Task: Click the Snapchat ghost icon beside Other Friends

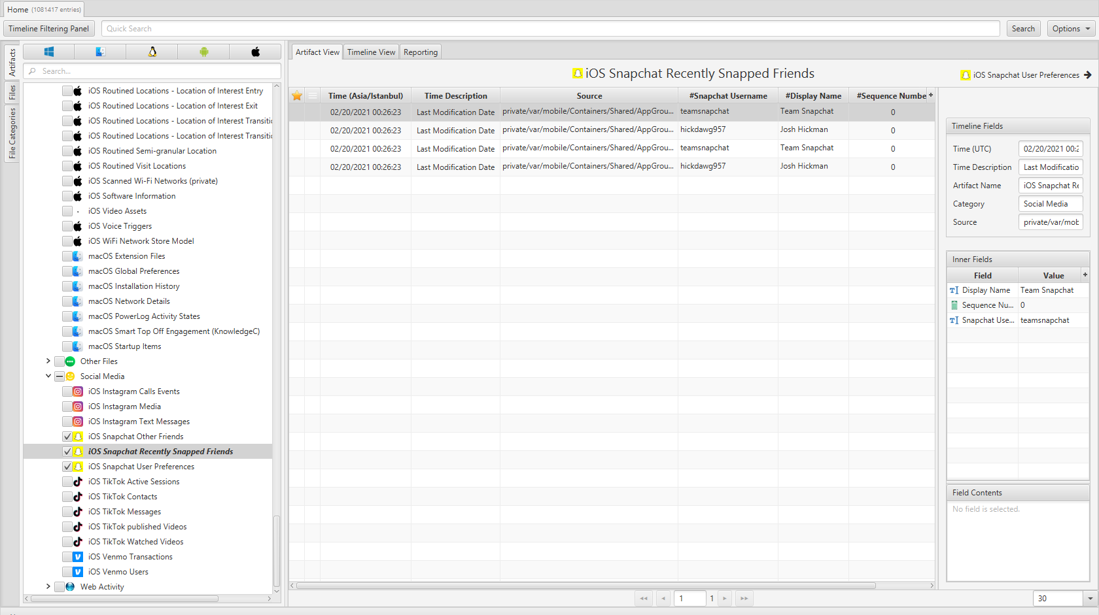Action: tap(78, 437)
